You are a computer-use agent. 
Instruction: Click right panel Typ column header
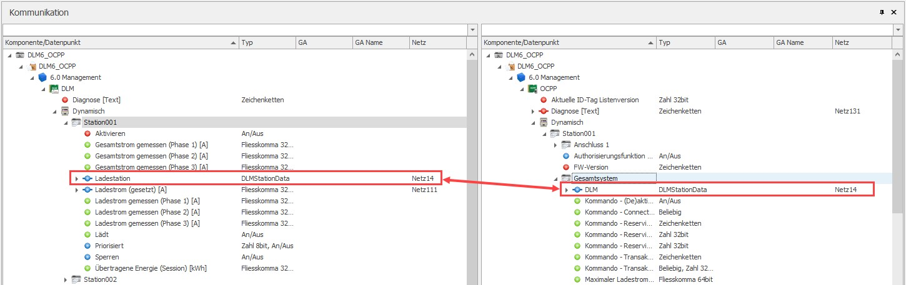(x=685, y=42)
